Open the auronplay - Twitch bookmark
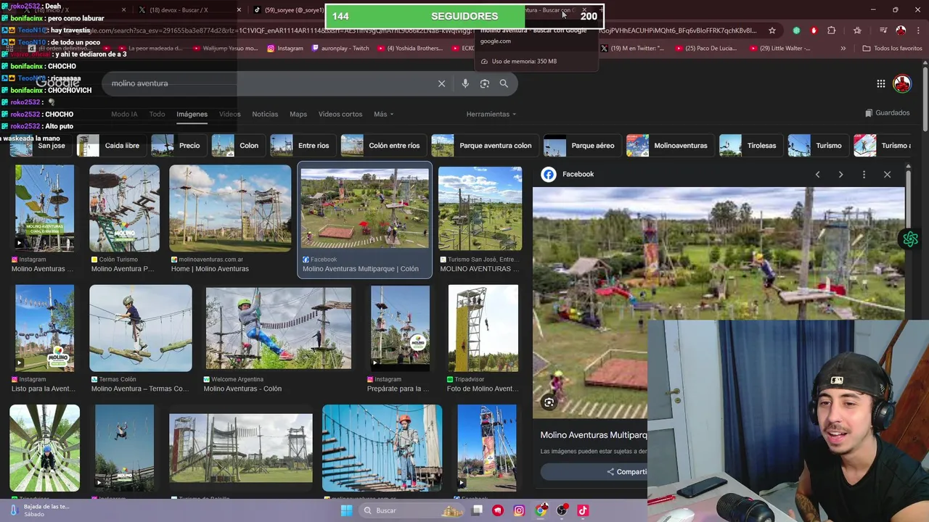The height and width of the screenshot is (522, 929). pyautogui.click(x=340, y=49)
